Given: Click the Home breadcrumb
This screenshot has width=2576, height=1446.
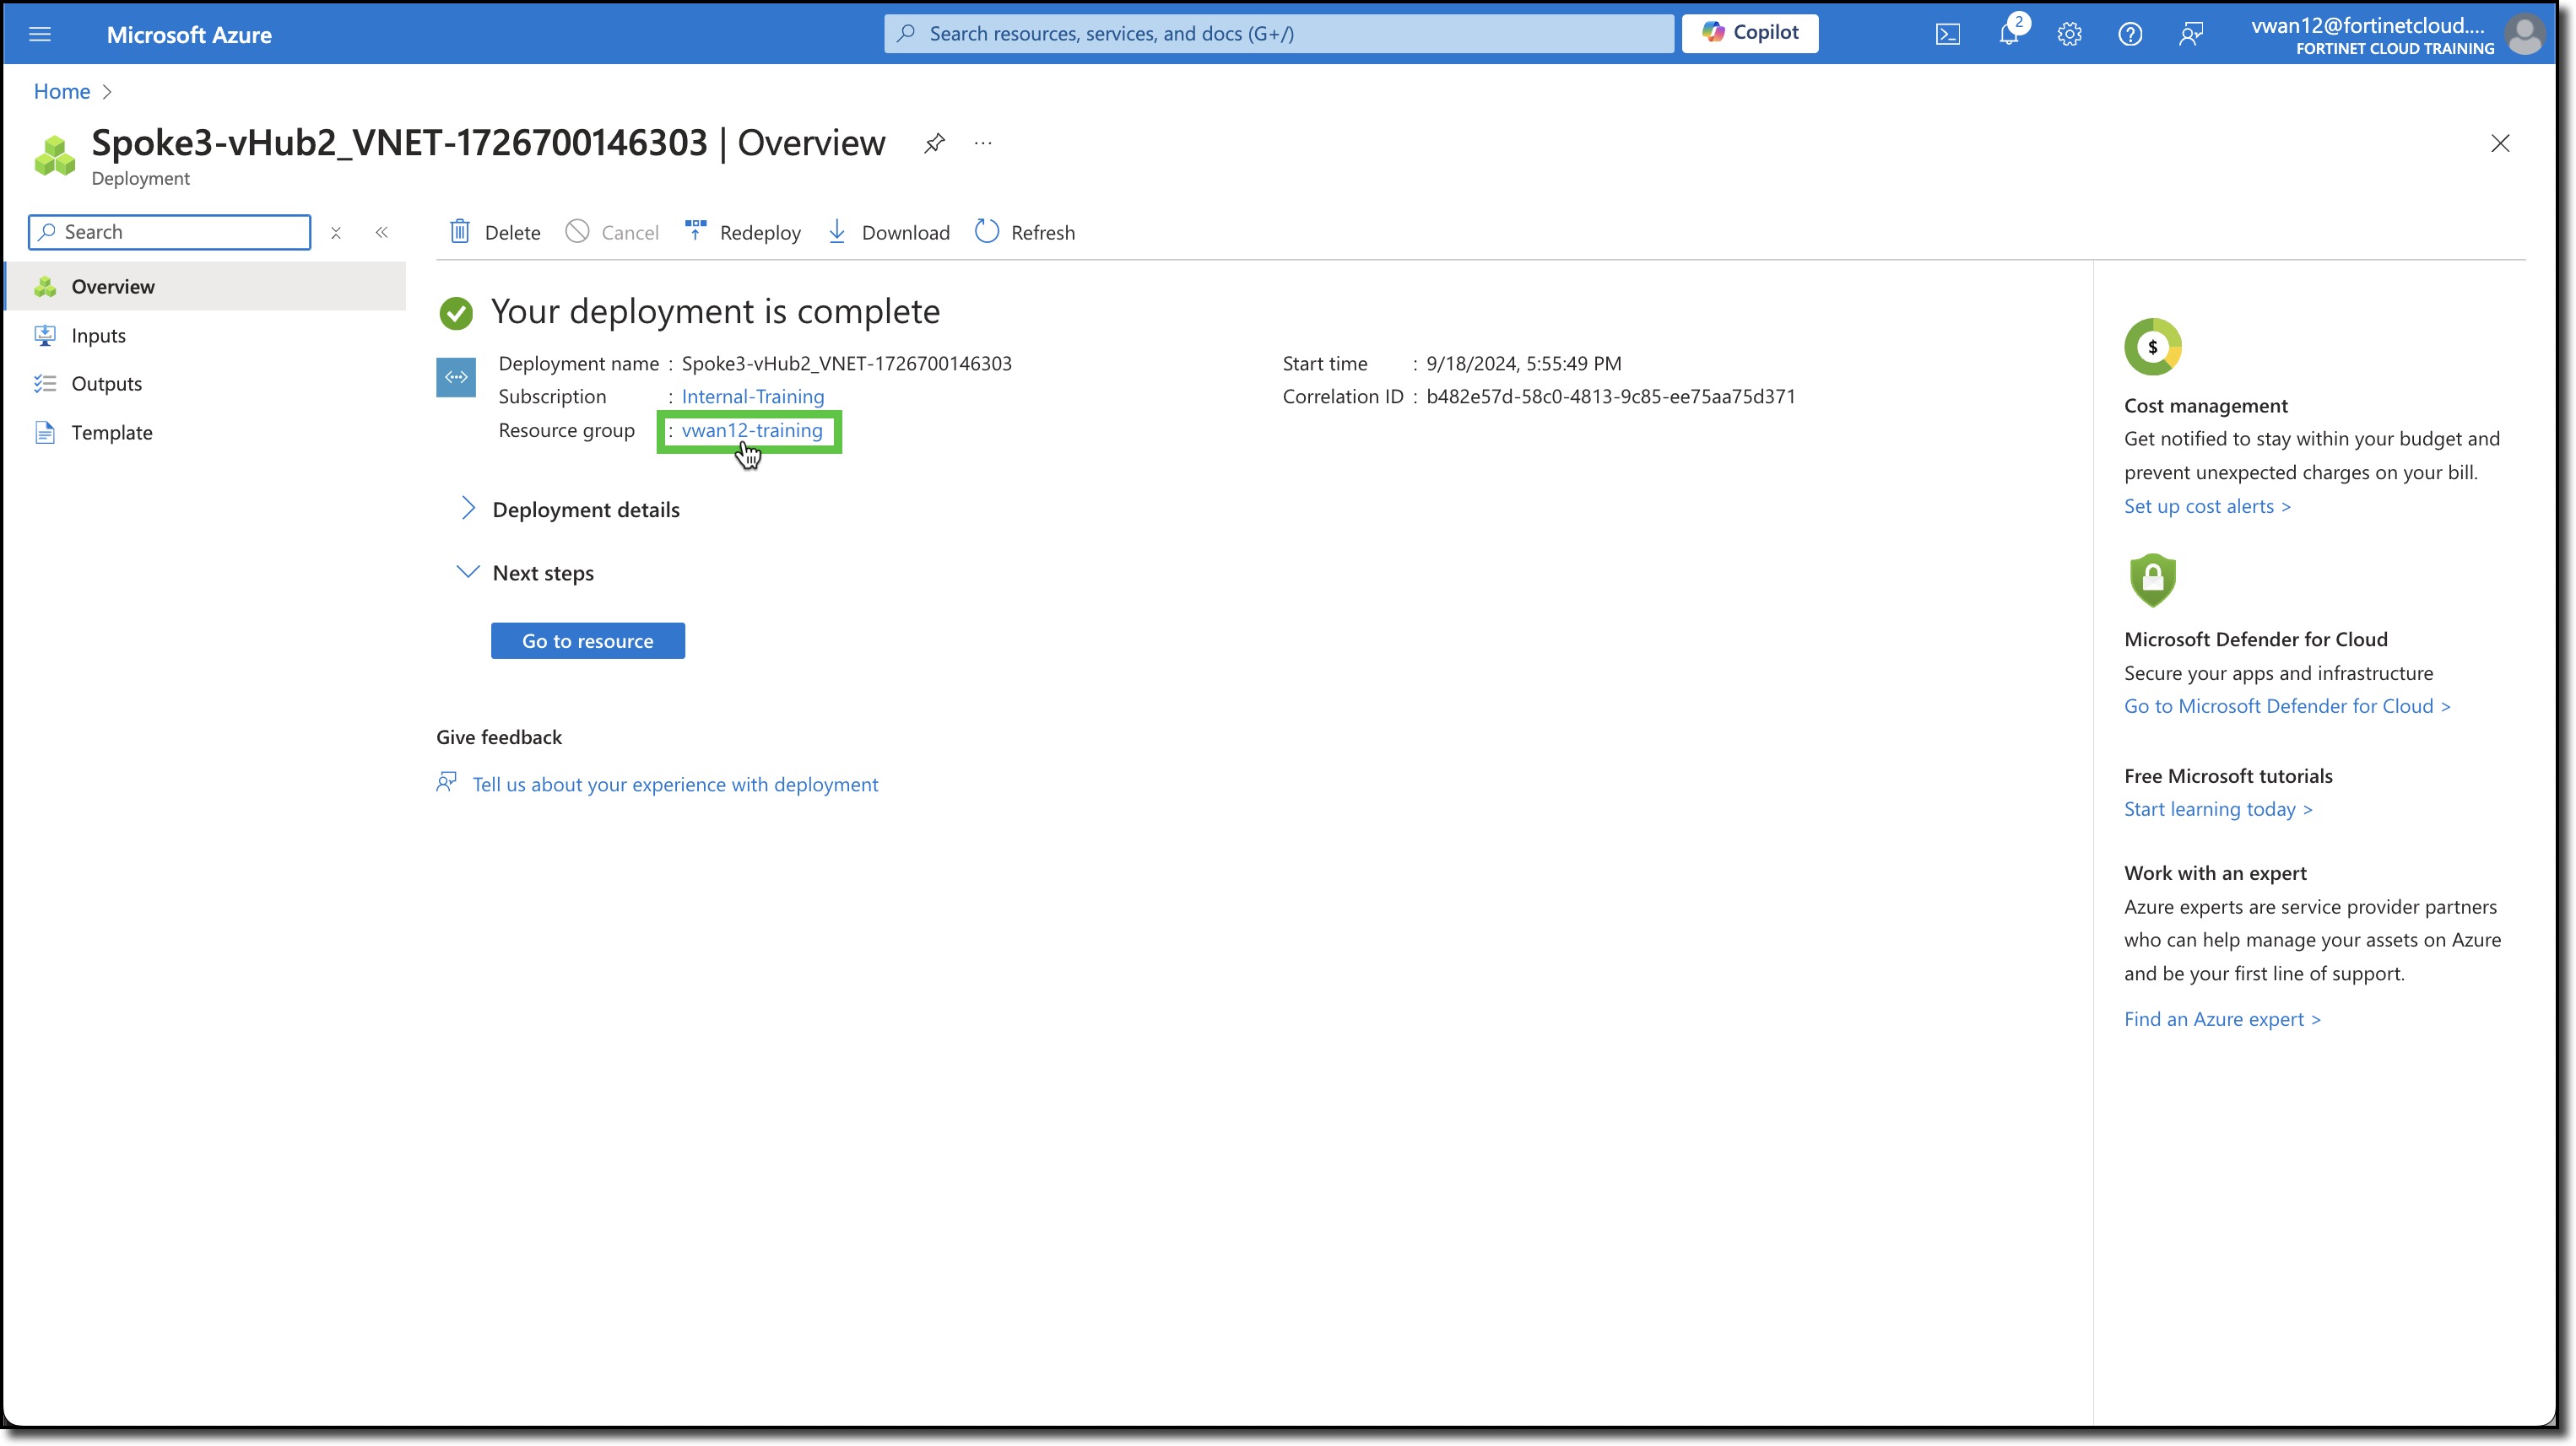Looking at the screenshot, I should point(62,92).
